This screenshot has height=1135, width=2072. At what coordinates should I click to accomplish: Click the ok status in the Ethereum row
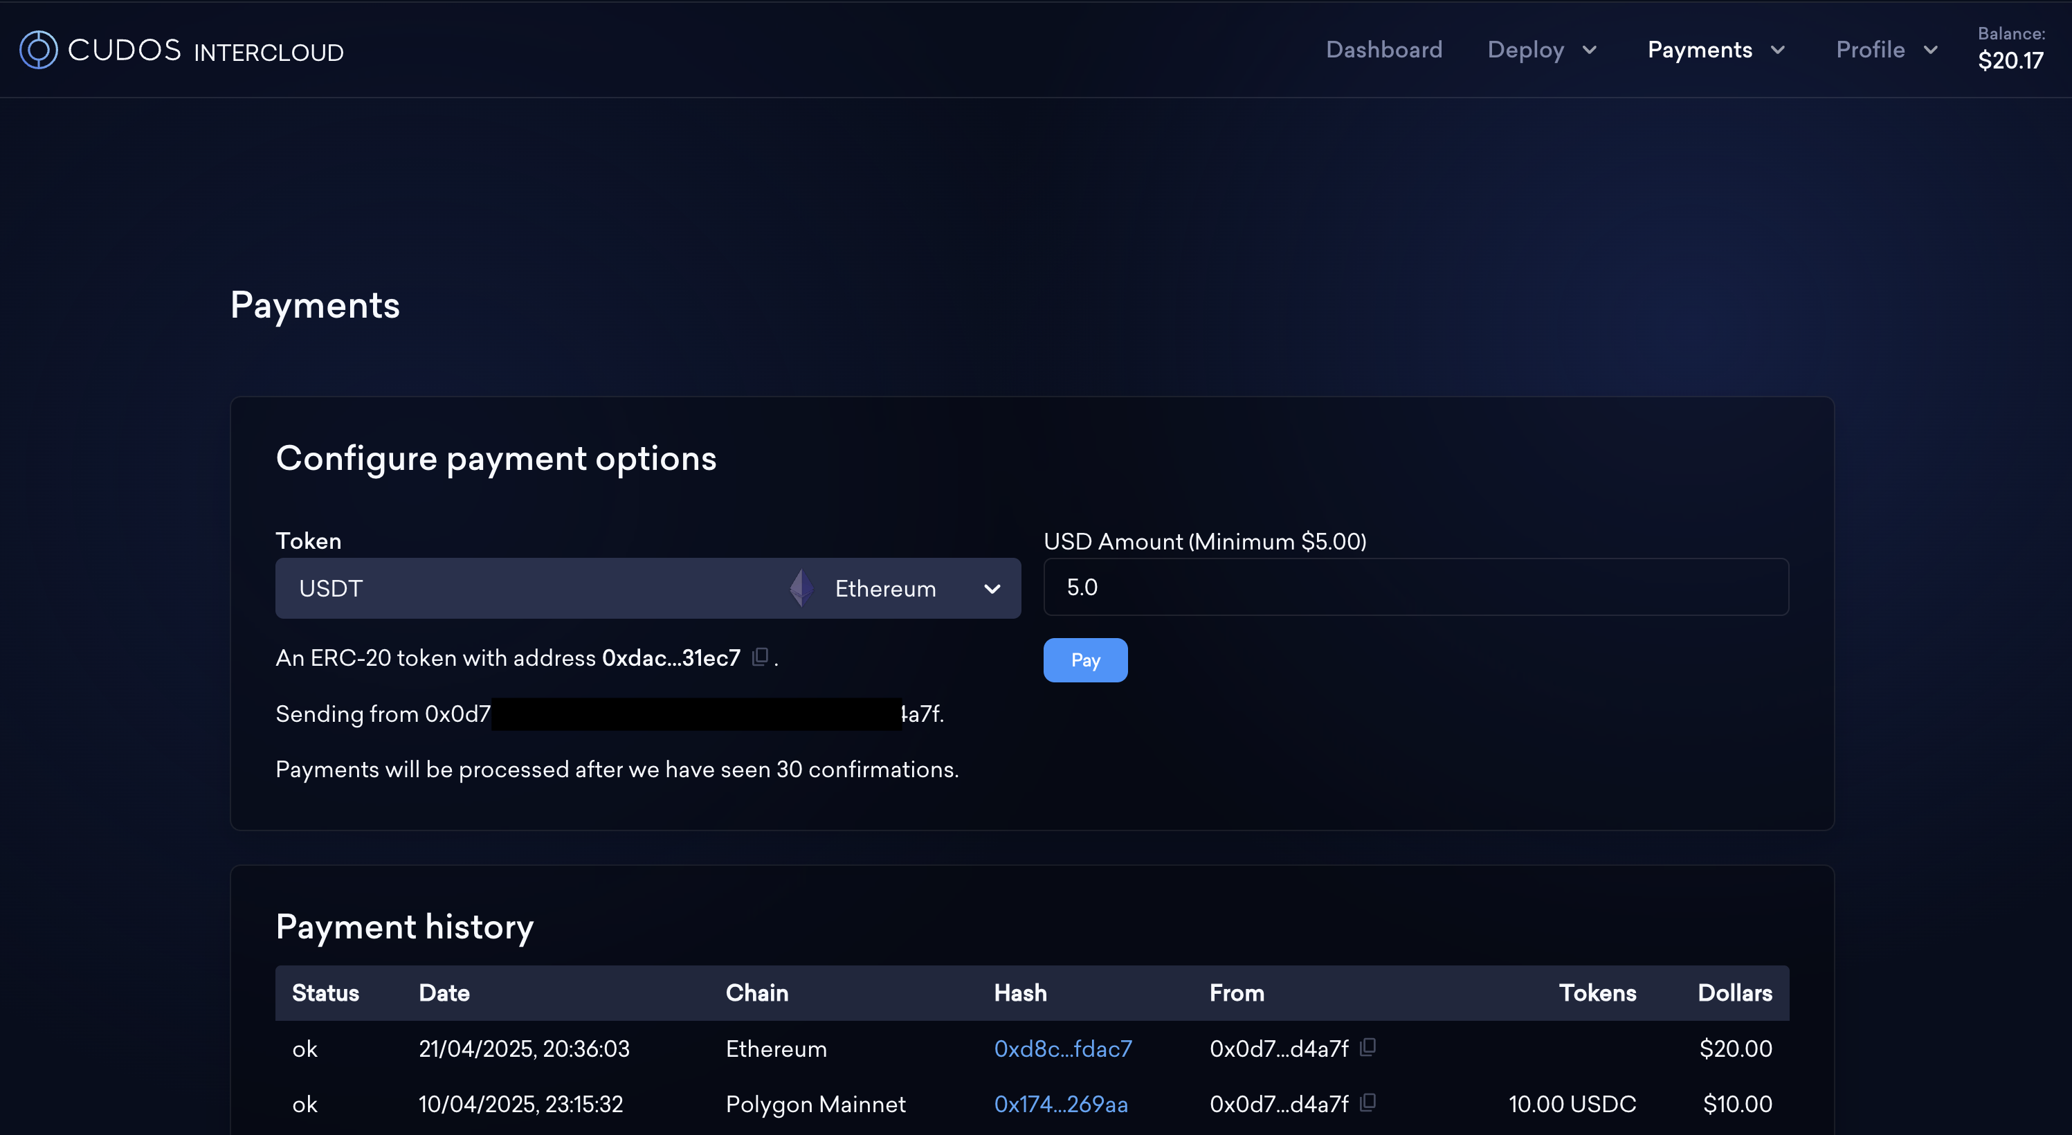coord(304,1049)
